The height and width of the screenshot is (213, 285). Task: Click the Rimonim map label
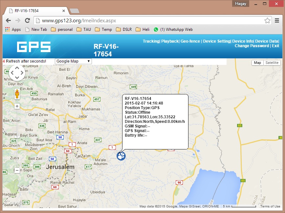(121, 73)
